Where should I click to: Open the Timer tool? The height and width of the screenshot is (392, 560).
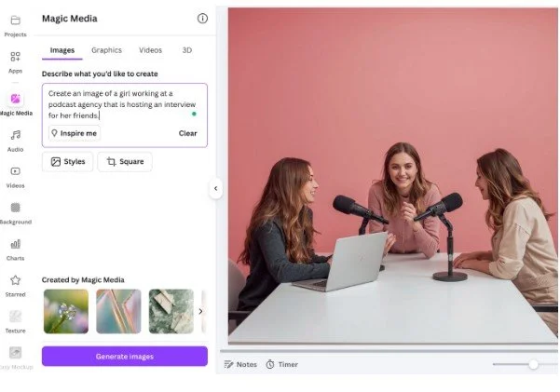[282, 364]
